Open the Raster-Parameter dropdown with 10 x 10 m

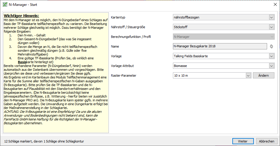(248, 75)
